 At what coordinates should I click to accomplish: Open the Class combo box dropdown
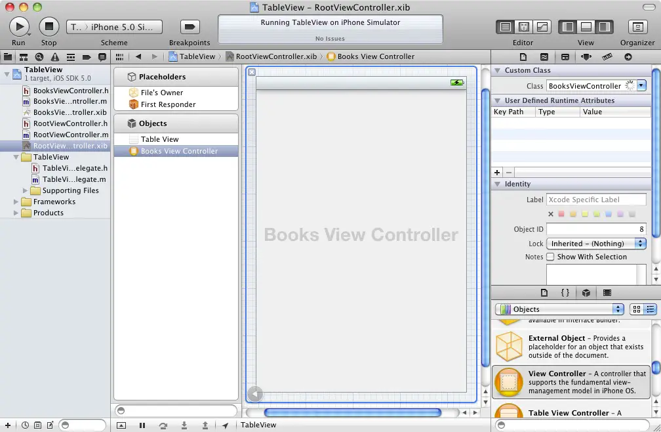tap(641, 86)
